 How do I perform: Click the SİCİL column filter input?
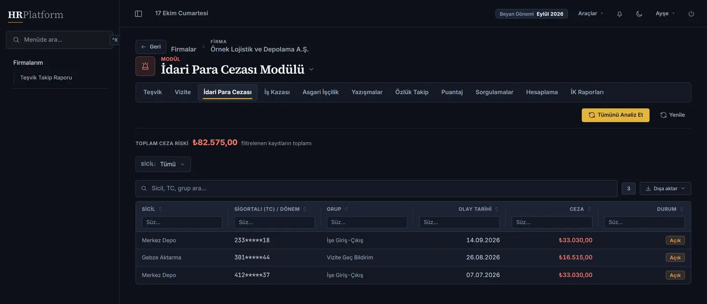(x=182, y=222)
